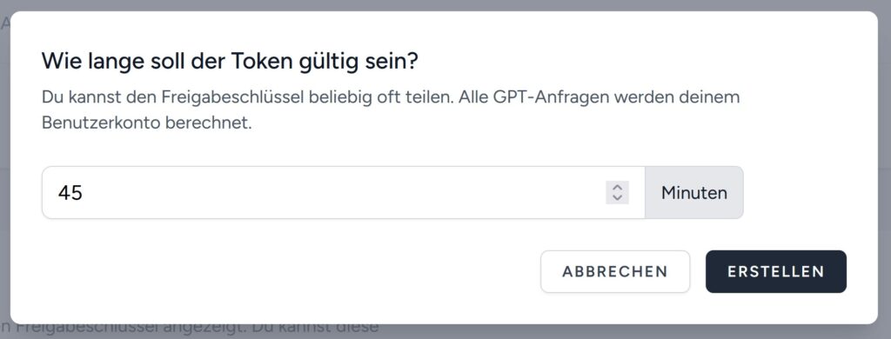This screenshot has width=891, height=339.
Task: Click empty space in the input beside 45
Action: pos(341,192)
